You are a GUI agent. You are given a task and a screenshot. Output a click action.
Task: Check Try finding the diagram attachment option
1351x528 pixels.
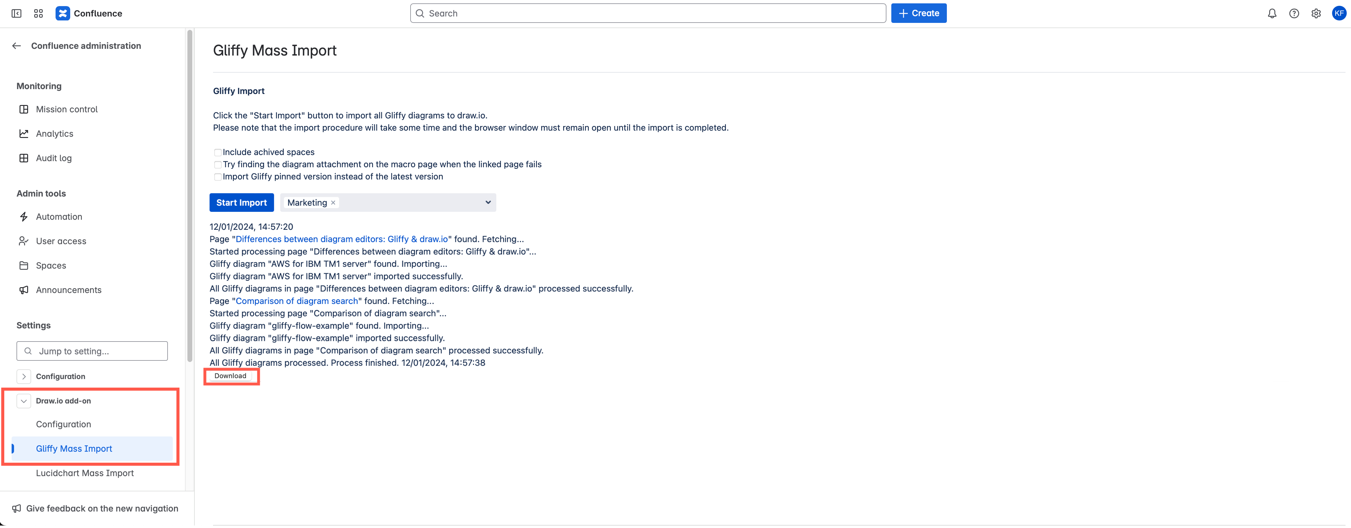coord(218,165)
